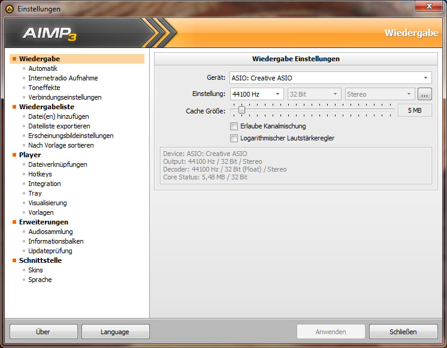Open the 44100 Hz sample rate dropdown
The width and height of the screenshot is (447, 348).
(x=256, y=94)
